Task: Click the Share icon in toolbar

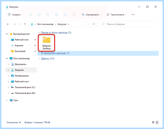Action: coord(65,14)
